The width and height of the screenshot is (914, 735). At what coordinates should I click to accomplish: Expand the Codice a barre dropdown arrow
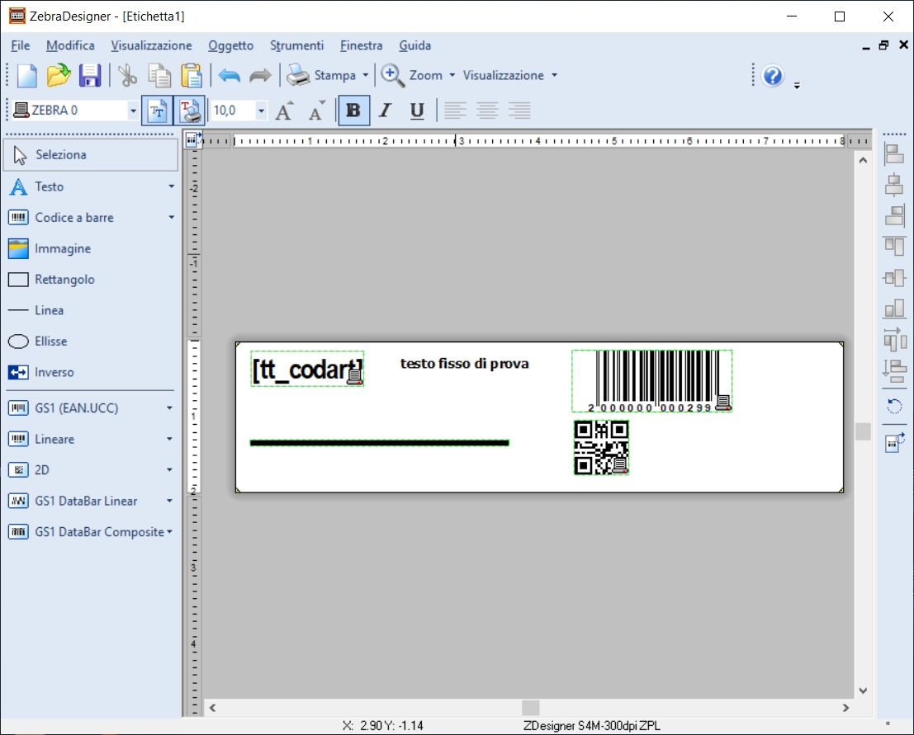[x=172, y=218]
